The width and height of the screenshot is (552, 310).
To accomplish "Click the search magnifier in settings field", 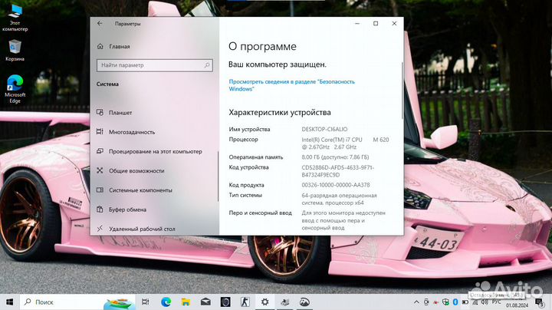I will 207,65.
